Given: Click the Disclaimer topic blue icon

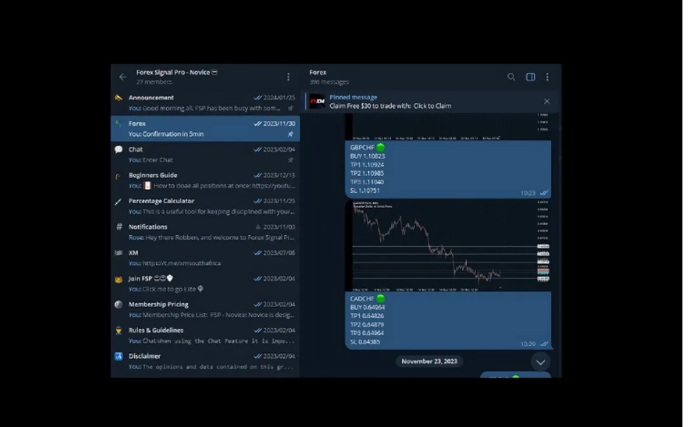Looking at the screenshot, I should 119,356.
